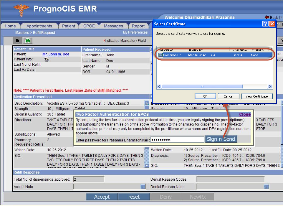Confirm certificate with OK button
Screen dimensions: 283x206
point(205,96)
